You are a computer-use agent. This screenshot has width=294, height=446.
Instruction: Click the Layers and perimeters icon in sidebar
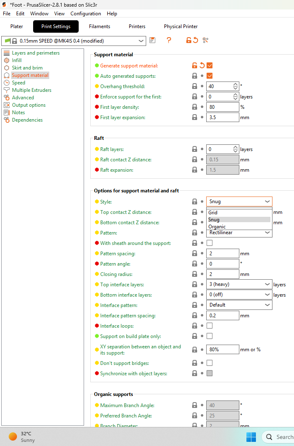pos(7,53)
